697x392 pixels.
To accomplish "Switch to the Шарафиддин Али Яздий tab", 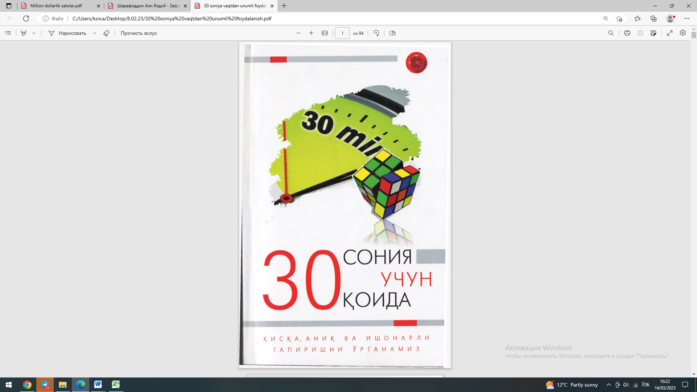I will click(145, 6).
